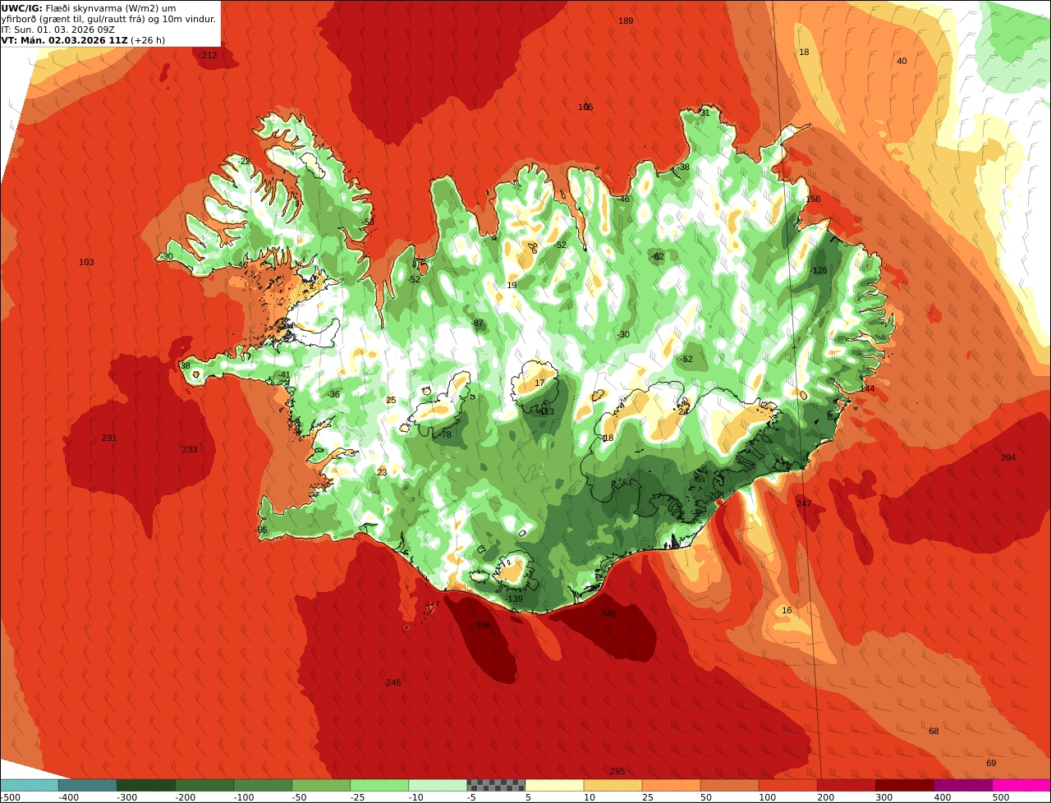
Task: Click the flux value '23' on the map
Action: pyautogui.click(x=382, y=472)
